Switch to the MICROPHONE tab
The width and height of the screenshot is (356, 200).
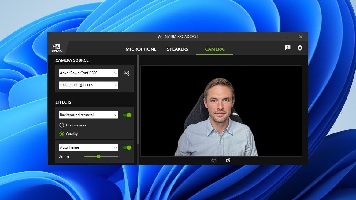coord(141,49)
